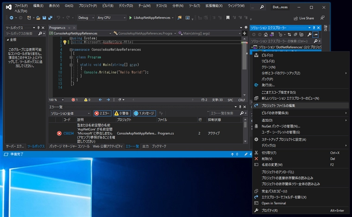Toggle Preview Selected Items in Solution Explorer
The height and width of the screenshot is (217, 352).
pos(315,35)
